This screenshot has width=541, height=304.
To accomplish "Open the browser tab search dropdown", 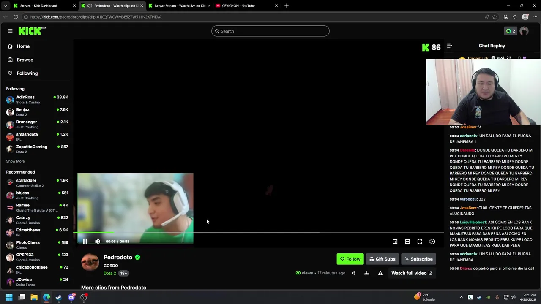I will click(x=5, y=6).
